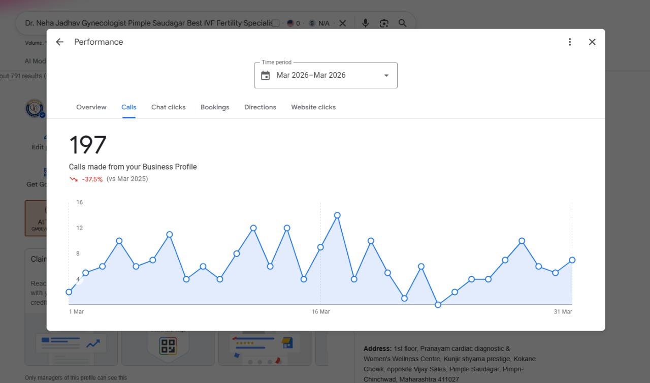
Task: Switch to the Overview tab
Action: [91, 107]
